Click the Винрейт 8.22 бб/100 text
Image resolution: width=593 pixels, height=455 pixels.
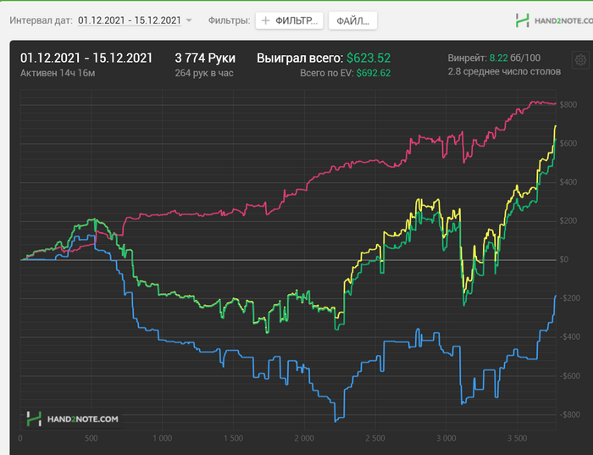(494, 58)
